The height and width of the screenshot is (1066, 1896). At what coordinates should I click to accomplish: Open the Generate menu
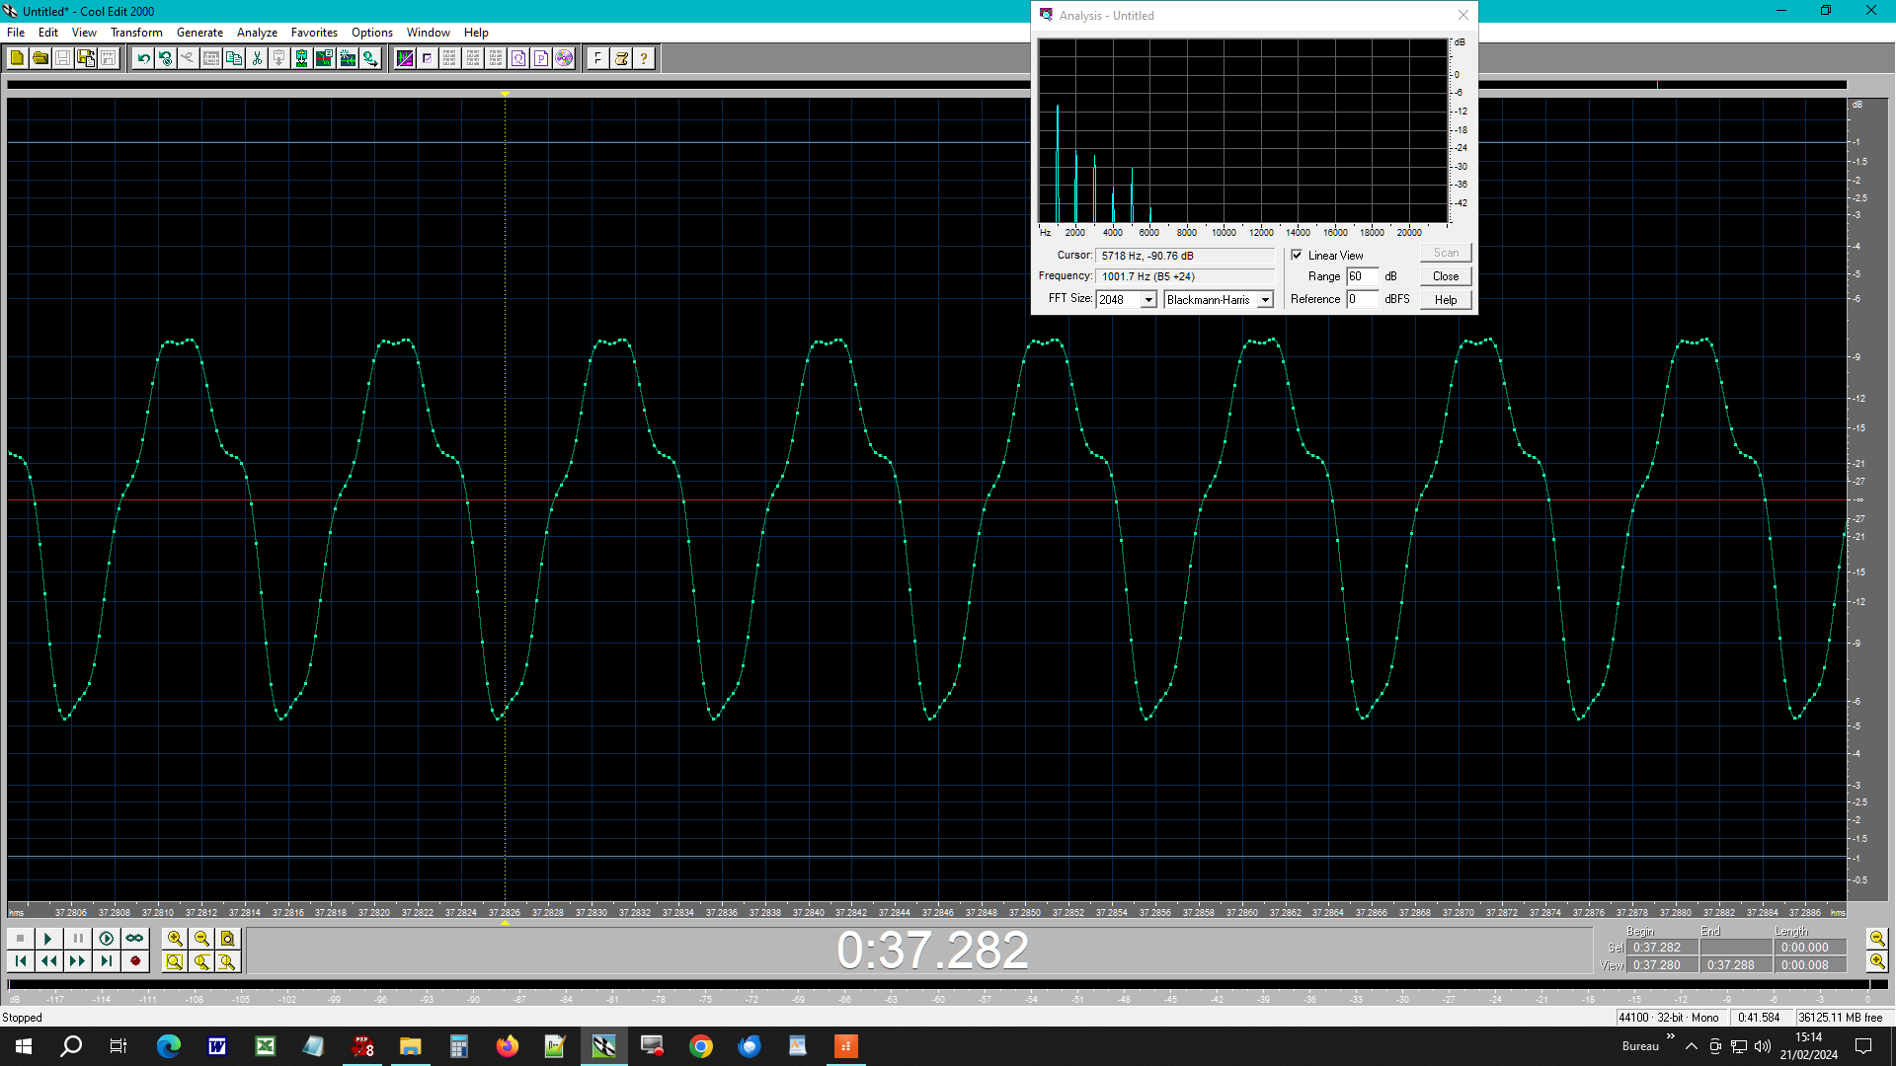coord(199,33)
